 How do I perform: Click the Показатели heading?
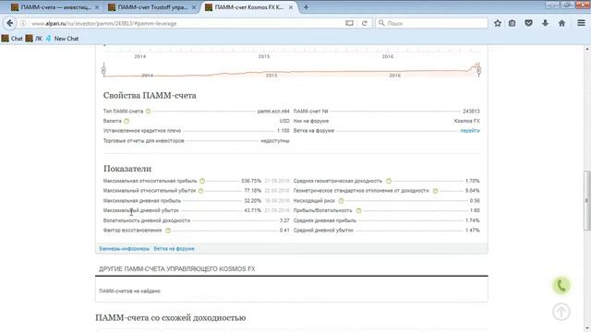point(127,169)
